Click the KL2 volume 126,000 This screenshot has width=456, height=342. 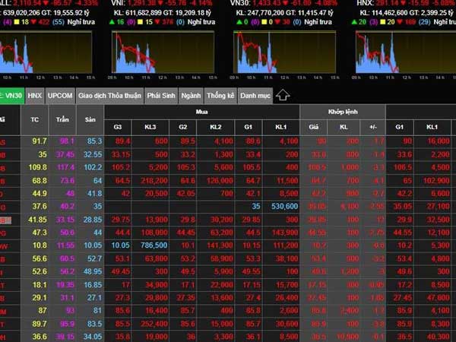tap(220, 181)
